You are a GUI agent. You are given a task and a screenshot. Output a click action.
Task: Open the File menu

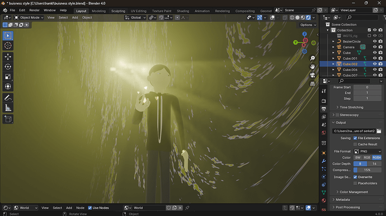(x=12, y=10)
